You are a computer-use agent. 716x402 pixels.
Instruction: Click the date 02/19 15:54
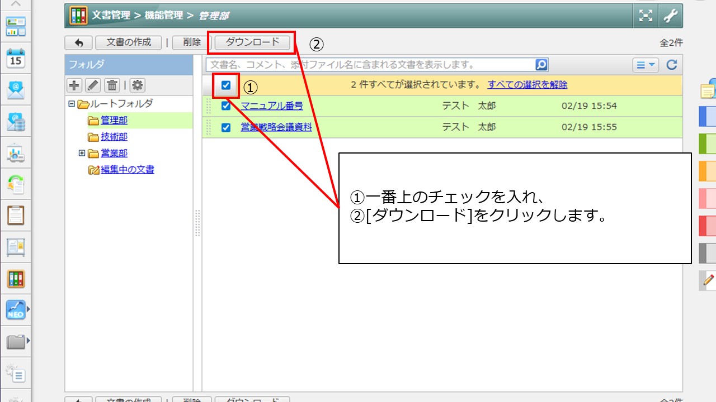click(589, 106)
